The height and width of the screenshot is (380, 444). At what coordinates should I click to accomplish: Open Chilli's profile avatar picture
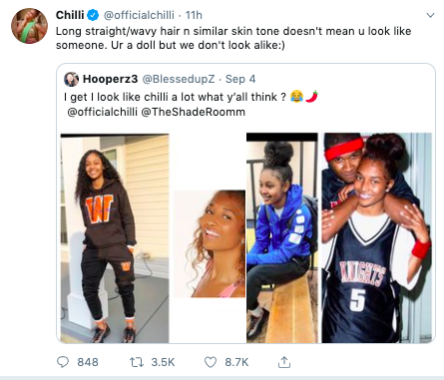coord(29,26)
